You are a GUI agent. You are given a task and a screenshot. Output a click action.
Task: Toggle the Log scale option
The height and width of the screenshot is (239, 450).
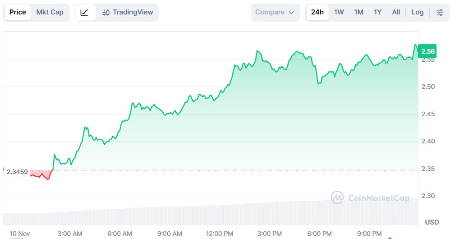click(418, 12)
